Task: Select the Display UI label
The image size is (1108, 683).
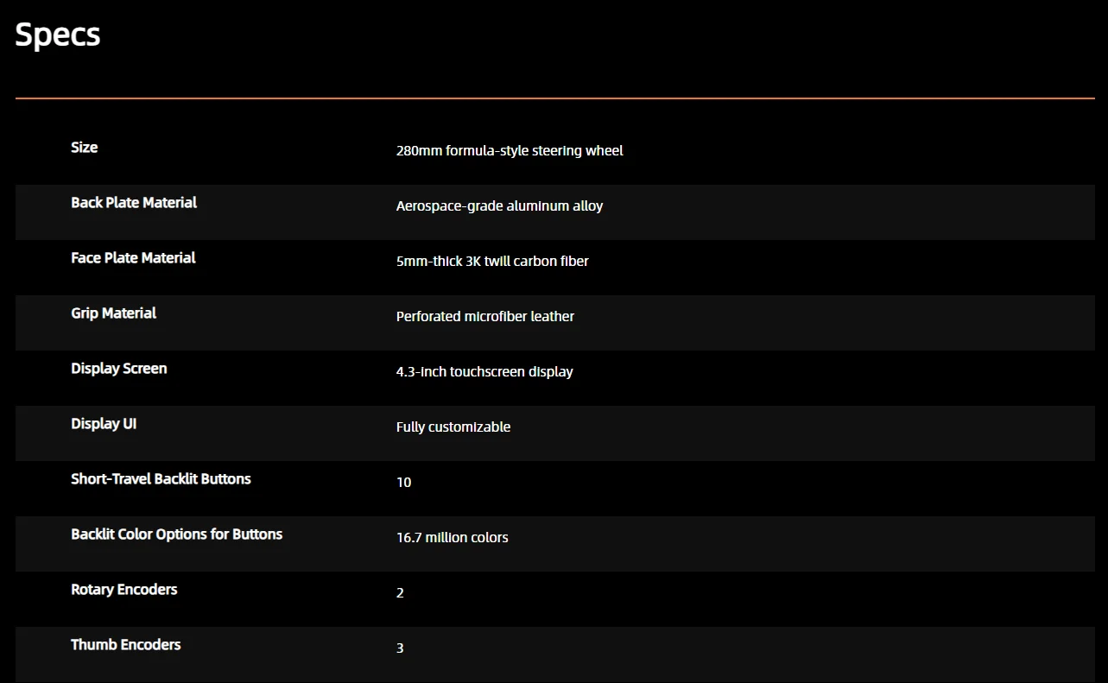Action: (104, 424)
